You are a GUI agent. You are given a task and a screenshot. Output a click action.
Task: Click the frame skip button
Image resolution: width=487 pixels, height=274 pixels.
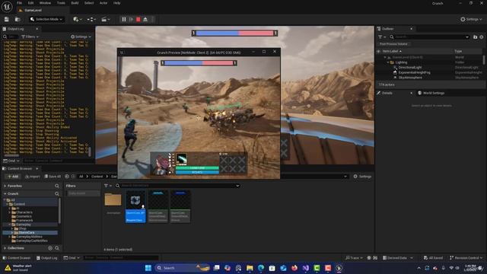pos(131,19)
